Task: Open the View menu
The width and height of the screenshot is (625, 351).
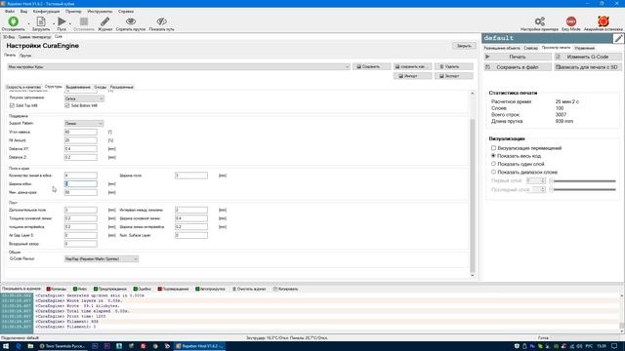Action: [23, 12]
